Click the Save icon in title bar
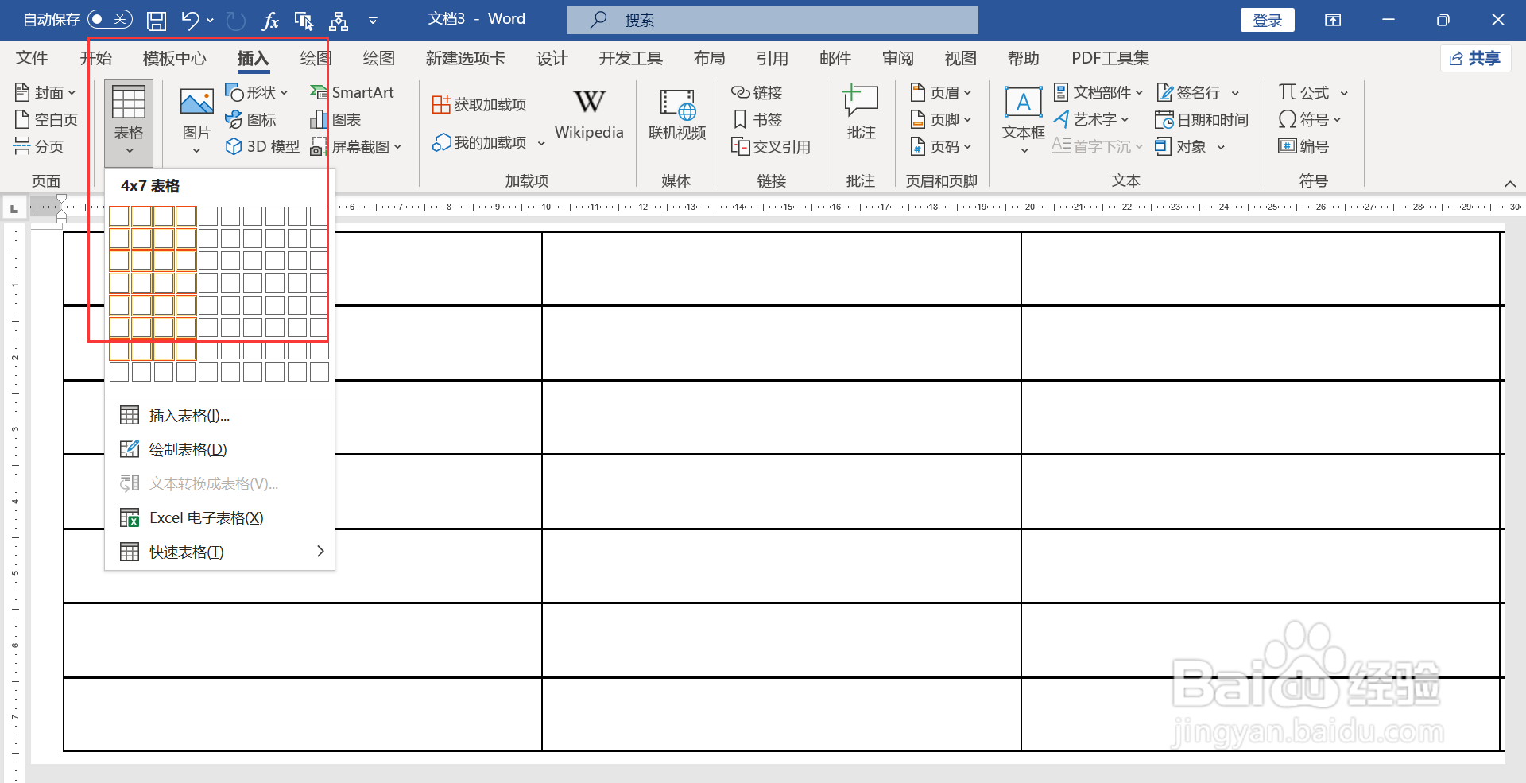This screenshot has width=1526, height=783. (x=157, y=20)
